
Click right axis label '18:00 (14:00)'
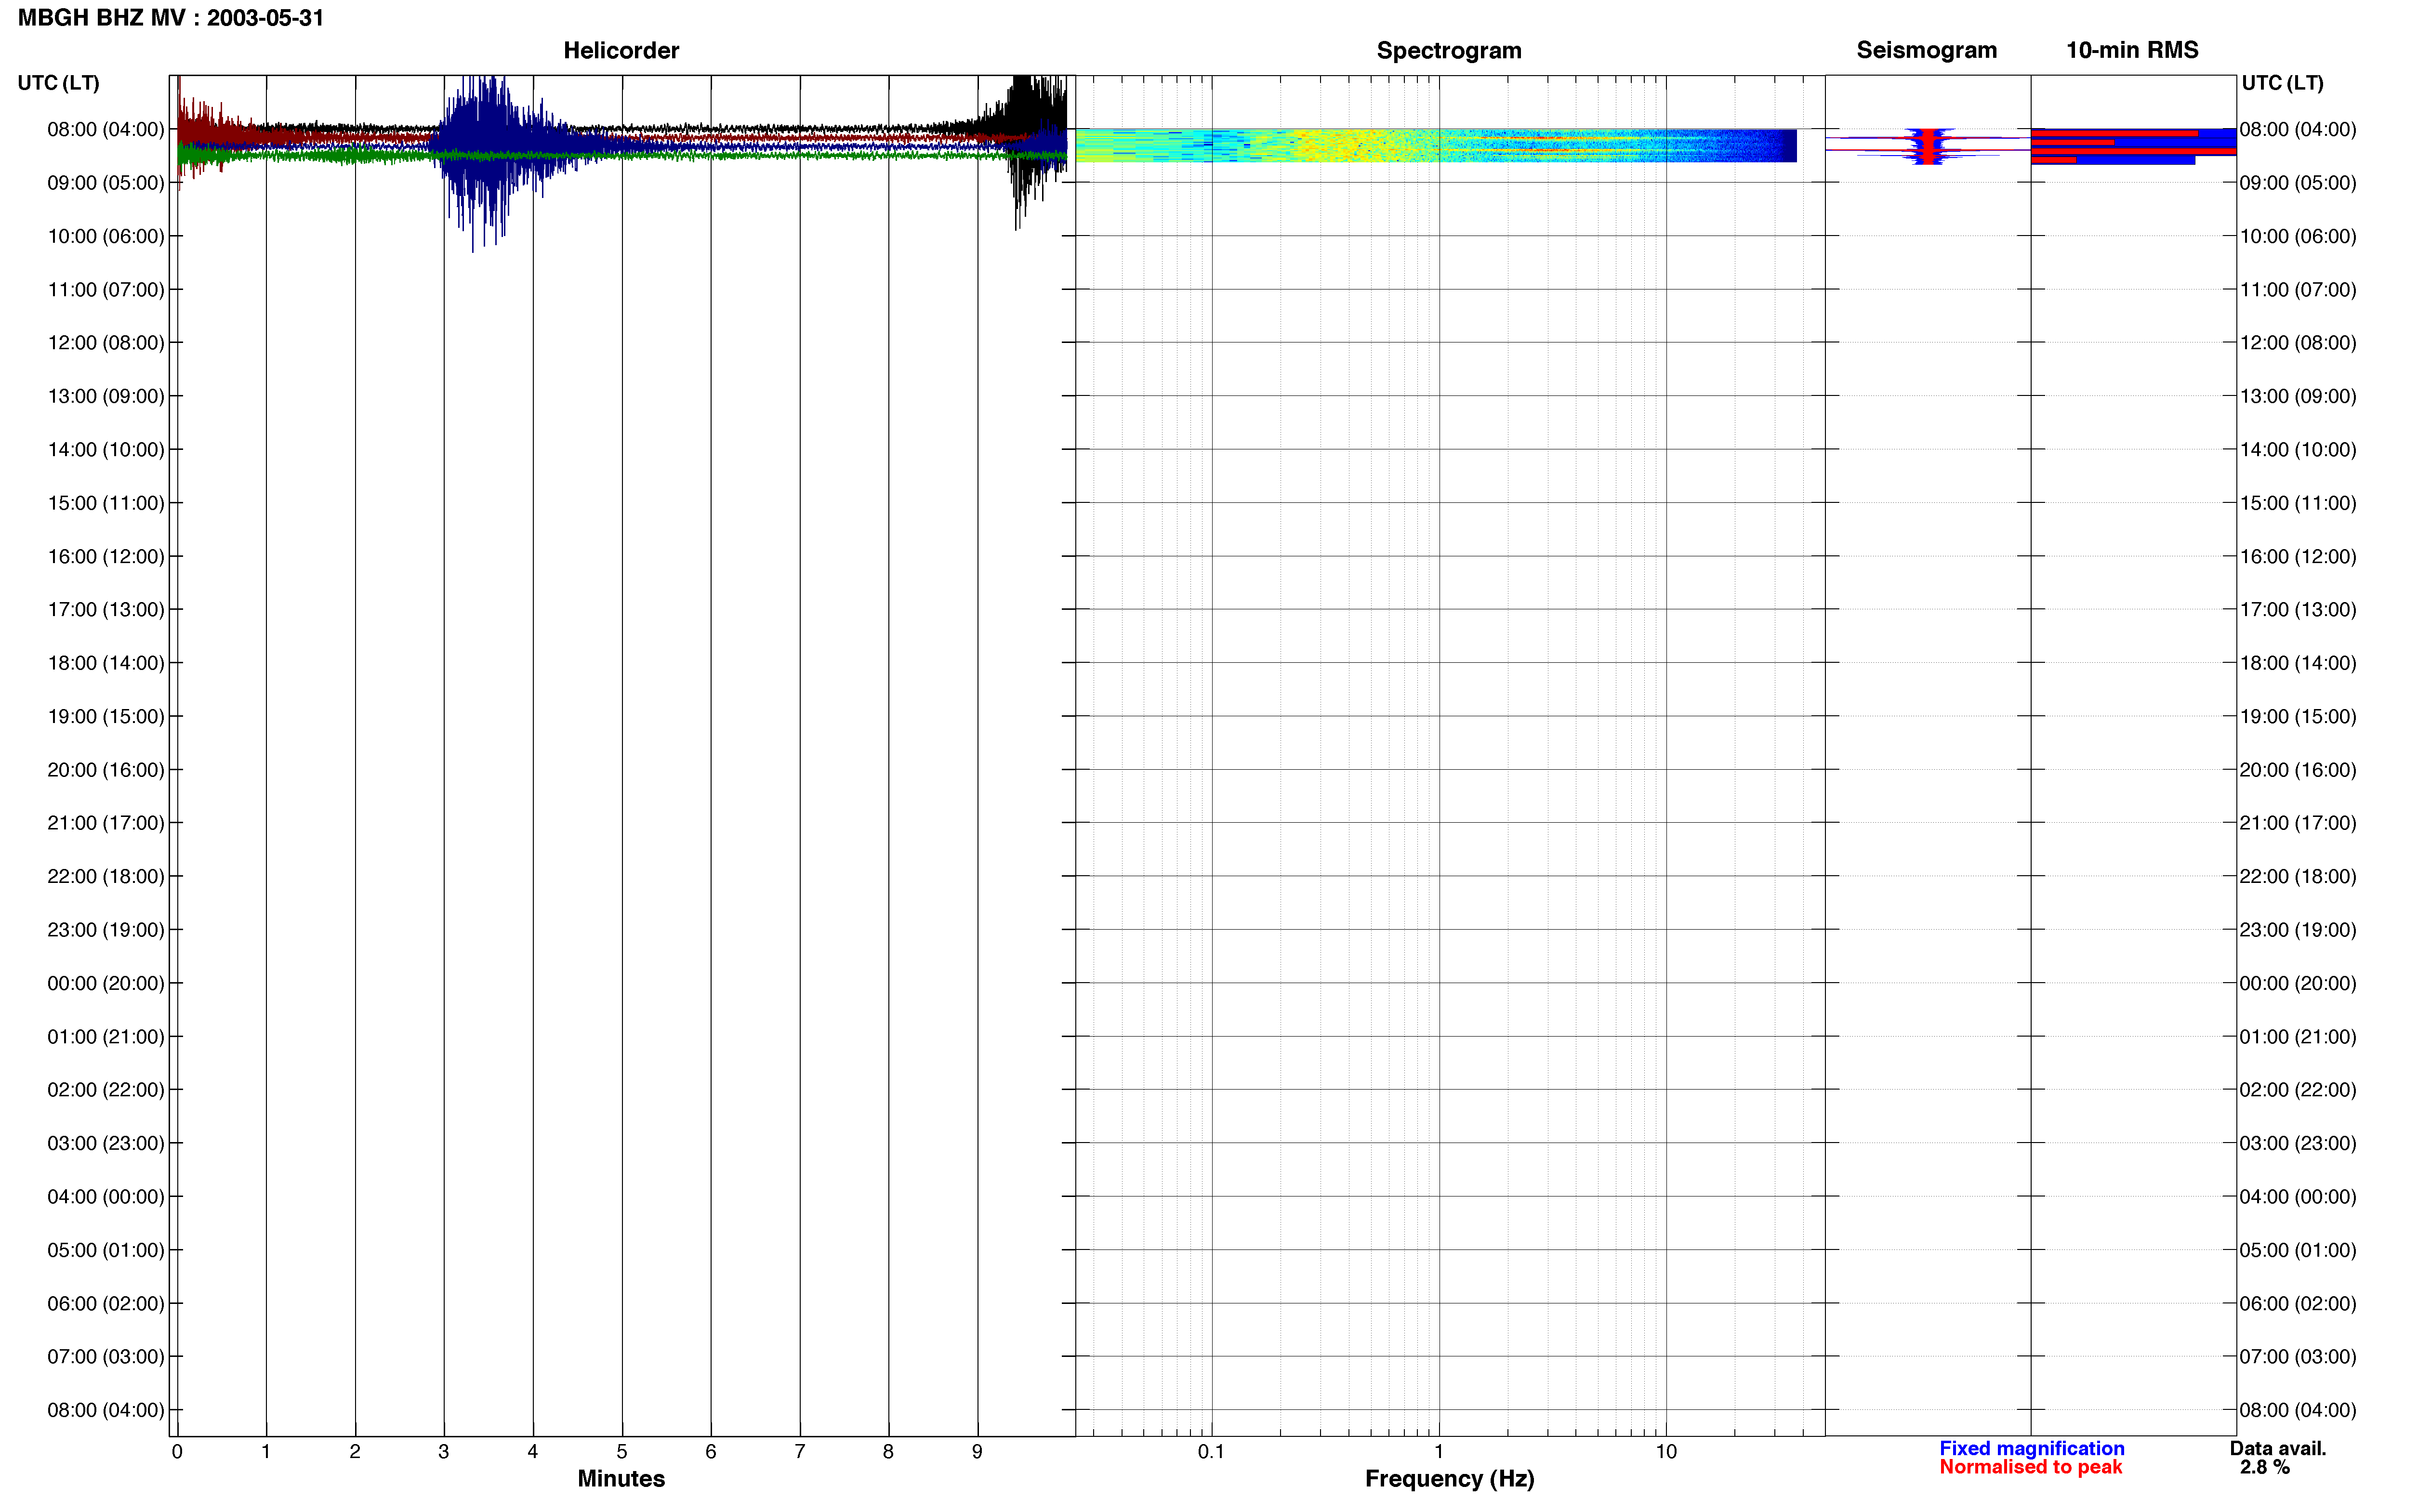(x=2298, y=663)
